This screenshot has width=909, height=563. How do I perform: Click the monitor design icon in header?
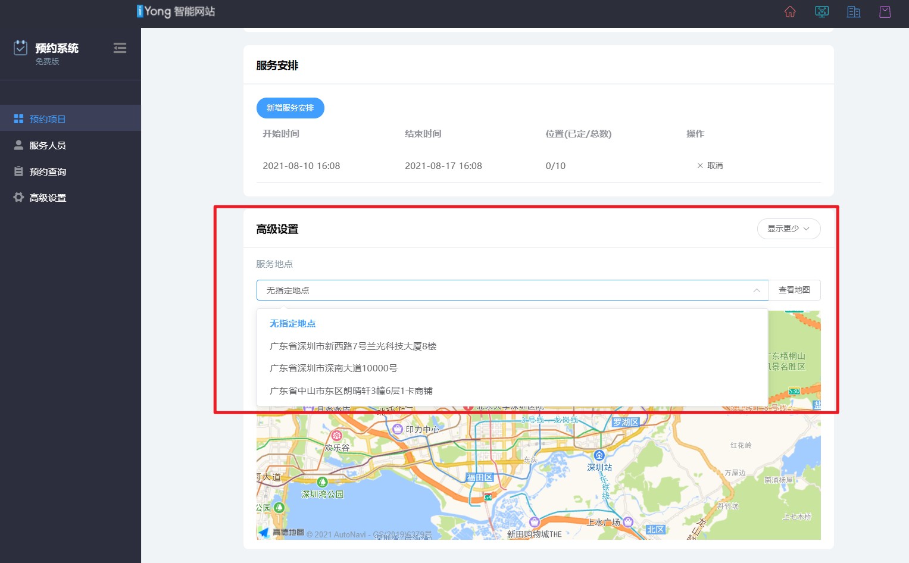point(821,12)
